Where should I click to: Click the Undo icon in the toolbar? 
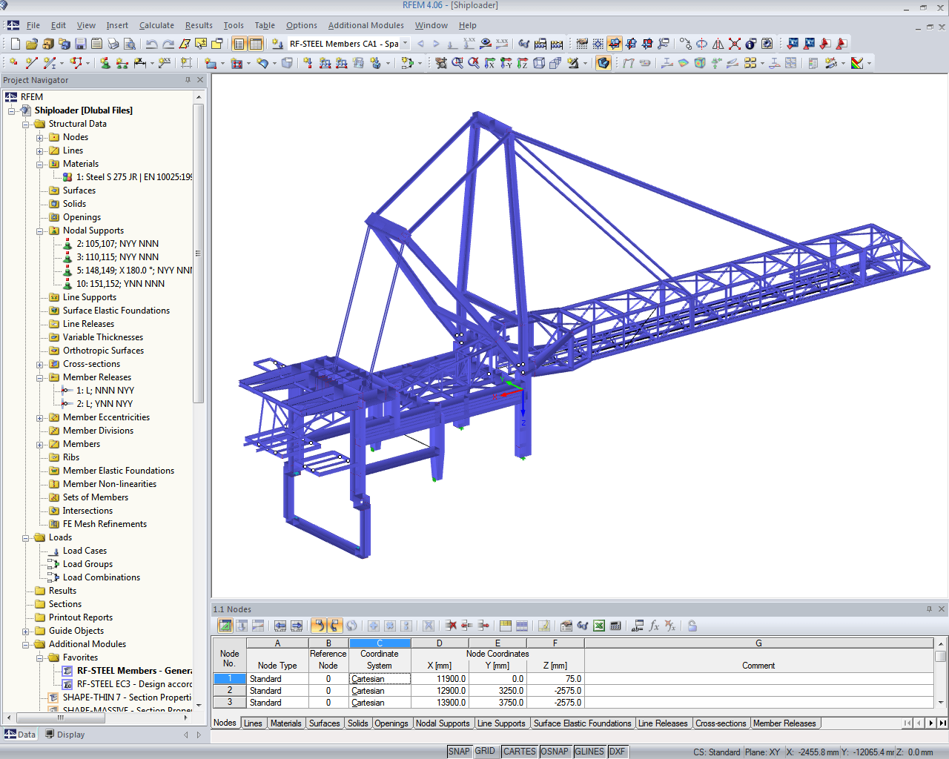pyautogui.click(x=151, y=44)
